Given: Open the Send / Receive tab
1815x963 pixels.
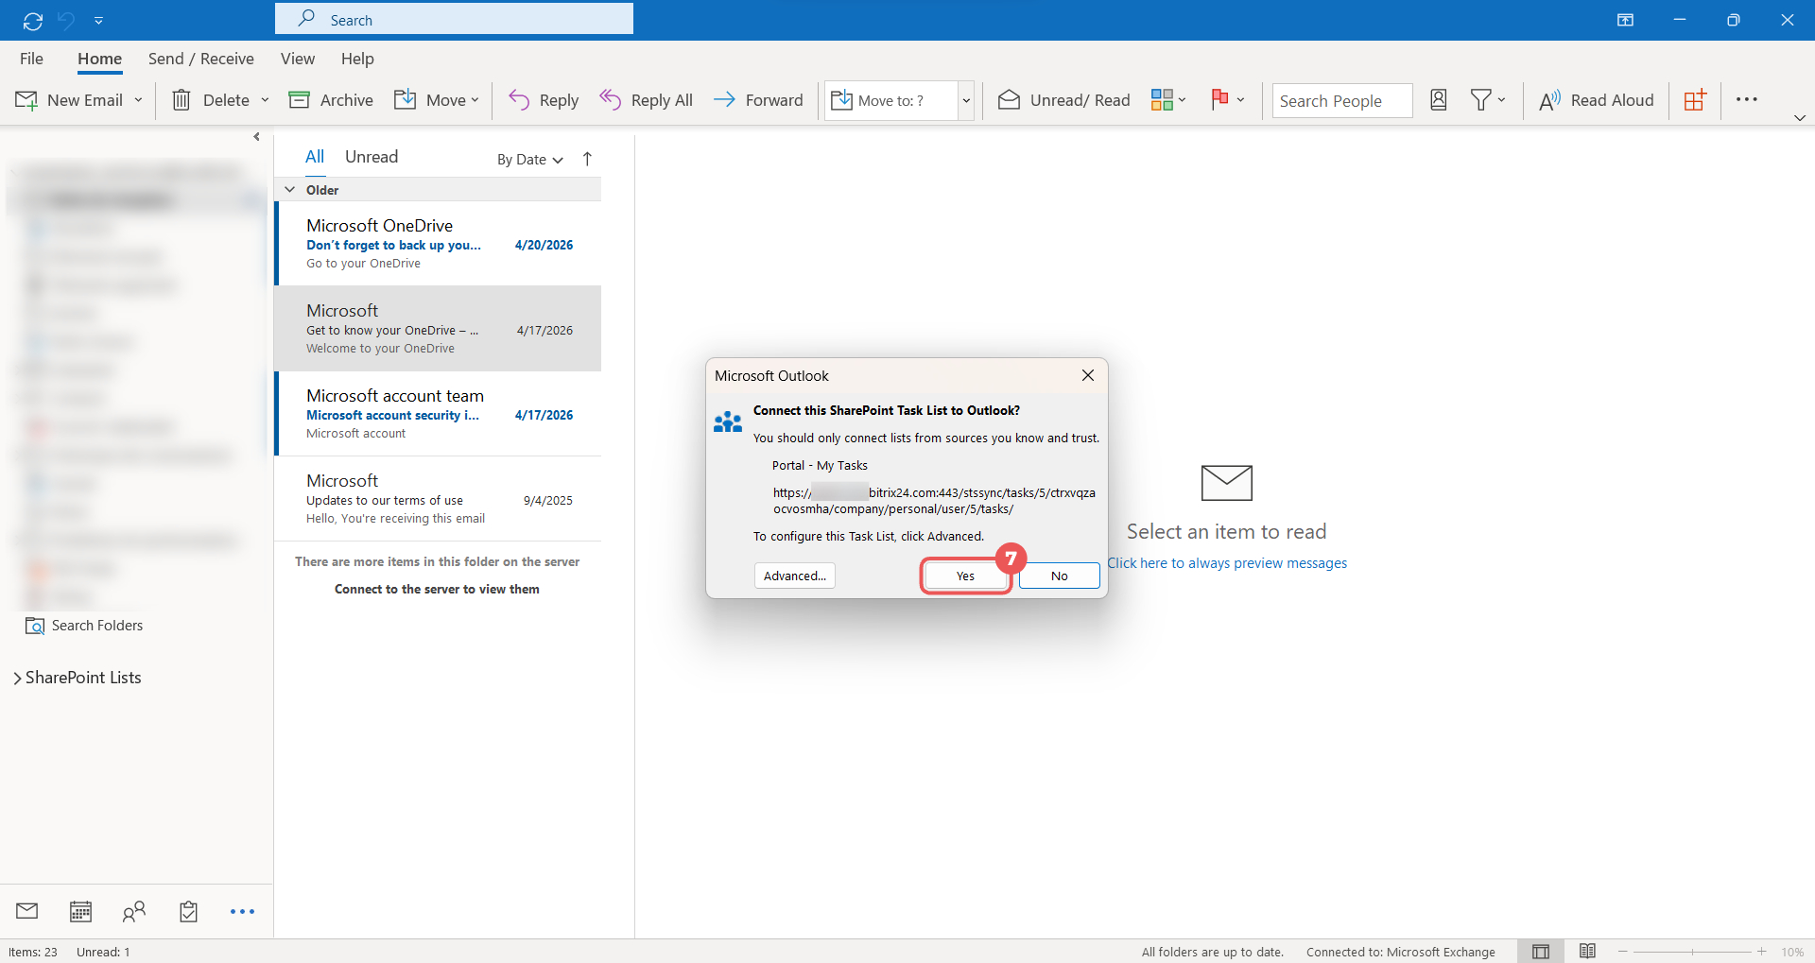Looking at the screenshot, I should point(201,59).
